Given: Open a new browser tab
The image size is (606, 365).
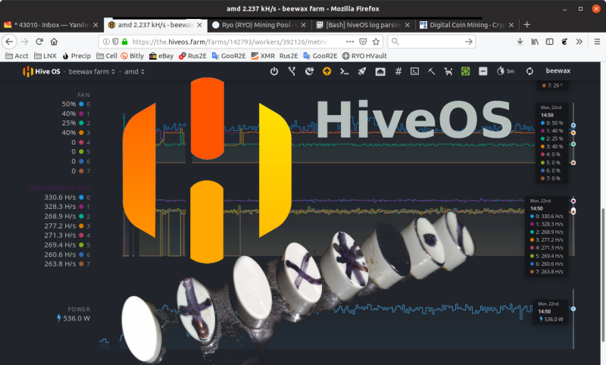Looking at the screenshot, I should click(526, 25).
